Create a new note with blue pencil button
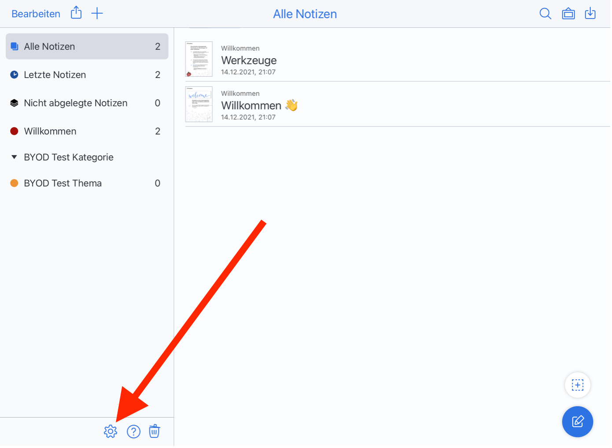This screenshot has width=612, height=448. tap(577, 422)
